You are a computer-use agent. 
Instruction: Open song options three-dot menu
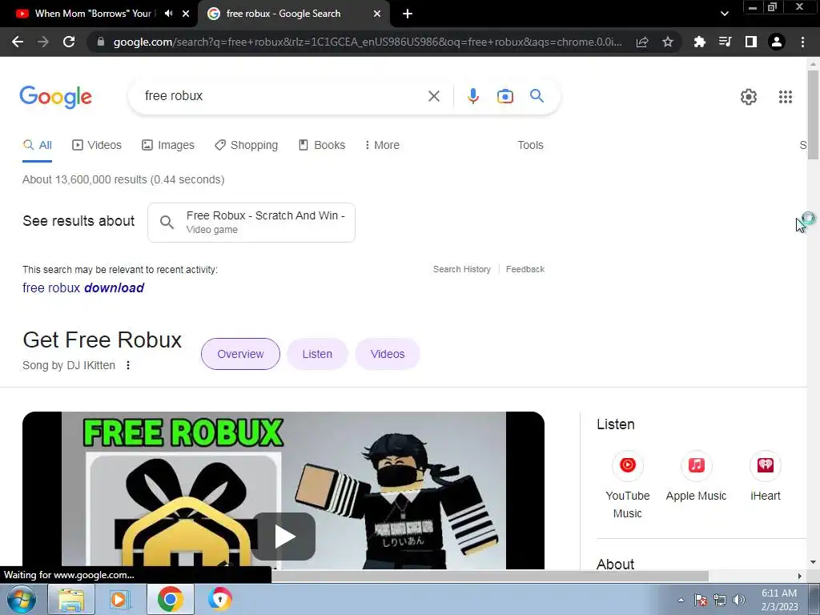pyautogui.click(x=128, y=365)
